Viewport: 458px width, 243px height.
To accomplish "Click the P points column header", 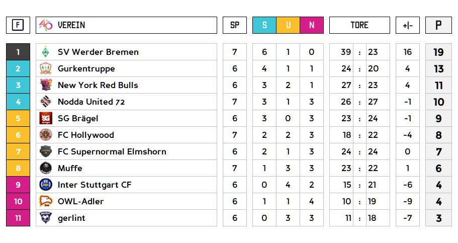I will click(x=438, y=25).
